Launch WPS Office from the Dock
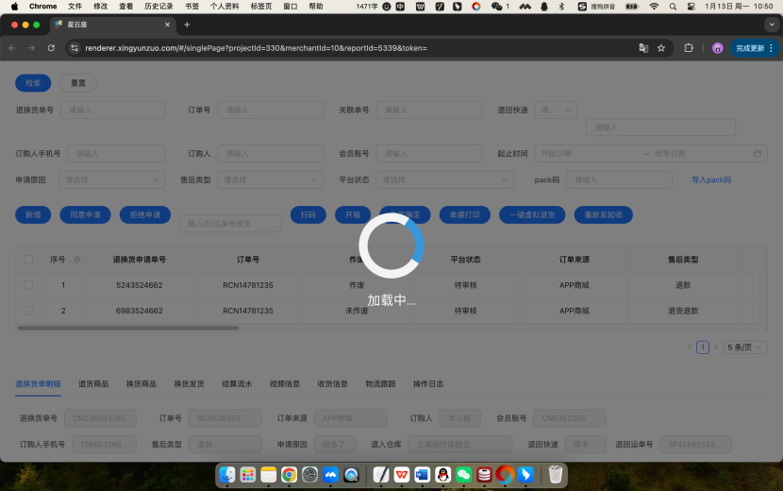The height and width of the screenshot is (491, 783). coord(401,474)
